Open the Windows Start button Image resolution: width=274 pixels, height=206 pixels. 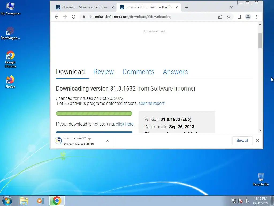[x=7, y=201]
